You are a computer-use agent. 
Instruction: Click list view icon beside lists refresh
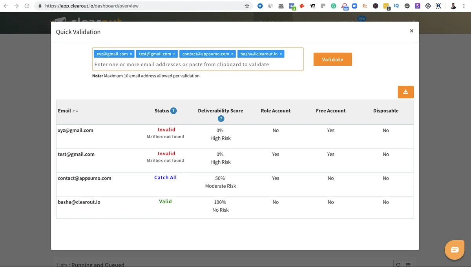pyautogui.click(x=408, y=264)
